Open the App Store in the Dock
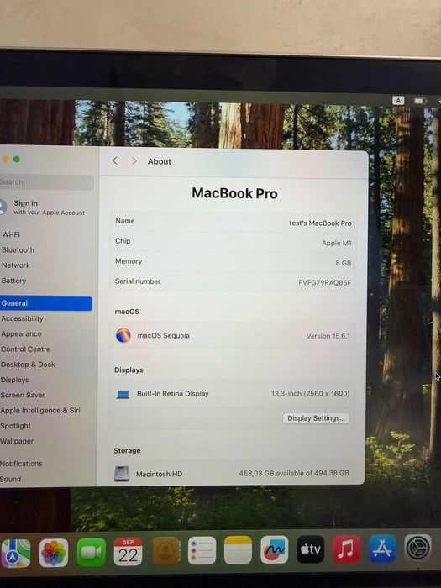441x588 pixels. [x=382, y=549]
